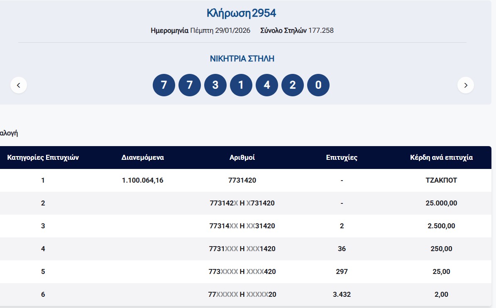Image resolution: width=496 pixels, height=308 pixels.
Task: Select the number ball showing 4
Action: 267,85
